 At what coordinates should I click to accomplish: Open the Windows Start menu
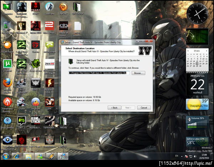pos(6,156)
